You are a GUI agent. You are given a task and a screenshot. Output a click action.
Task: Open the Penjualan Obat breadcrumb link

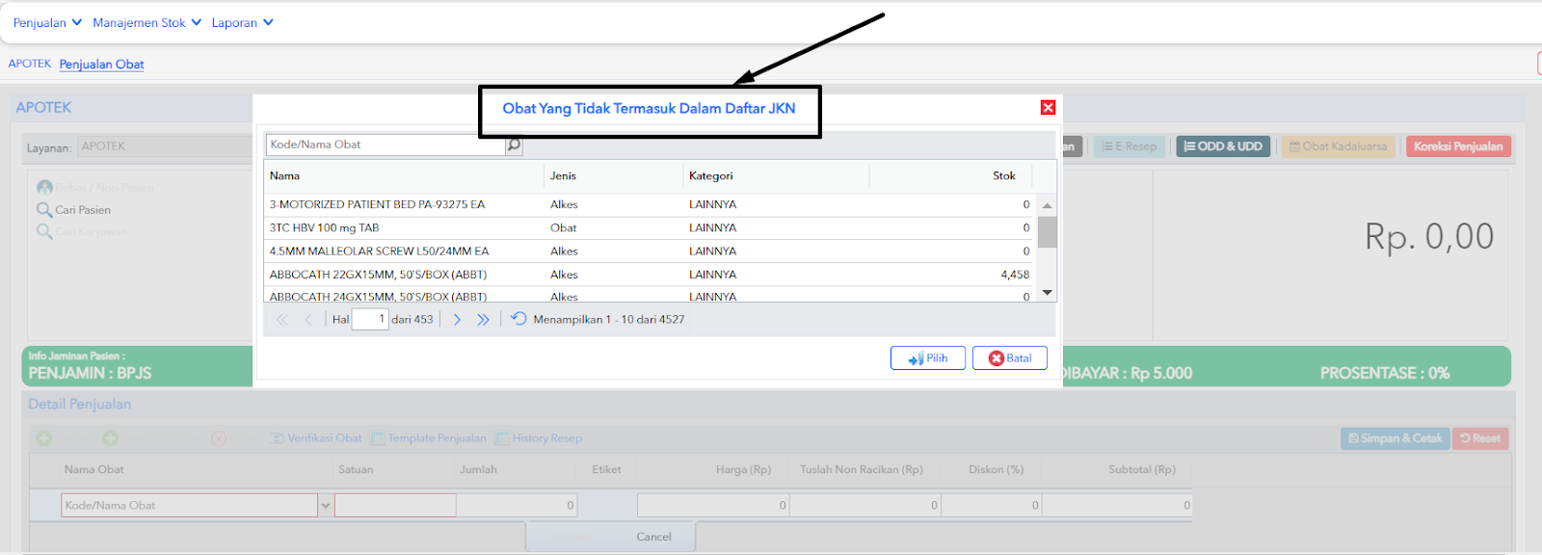[101, 65]
